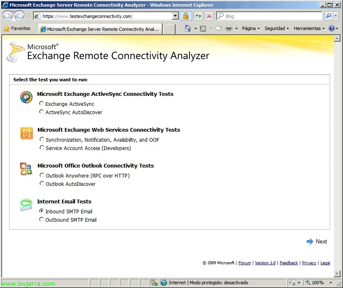Click the RSS feeds icon

pyautogui.click(x=203, y=29)
